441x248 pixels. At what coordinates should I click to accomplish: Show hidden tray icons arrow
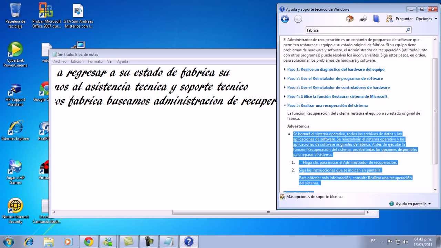coord(382,242)
